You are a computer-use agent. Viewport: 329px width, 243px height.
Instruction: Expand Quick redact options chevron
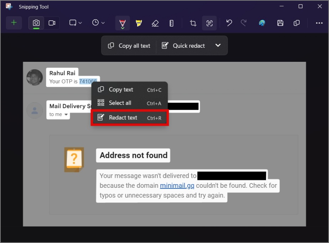point(218,45)
